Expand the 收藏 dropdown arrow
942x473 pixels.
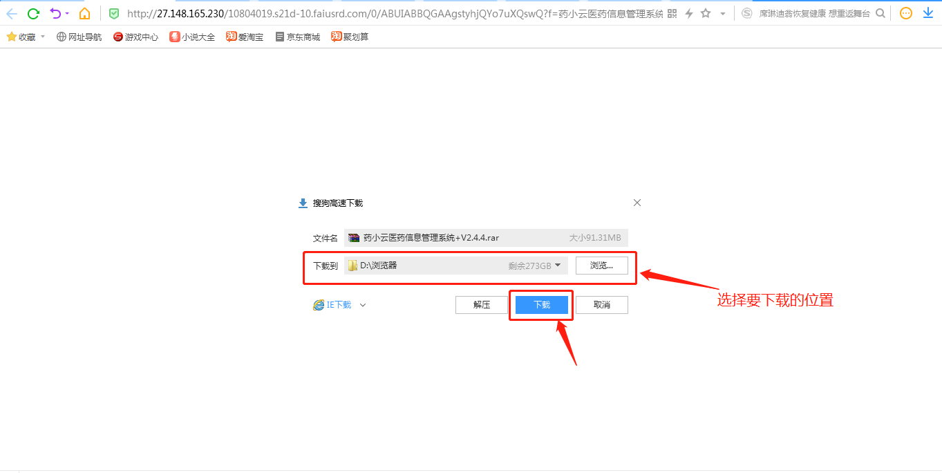[x=43, y=37]
